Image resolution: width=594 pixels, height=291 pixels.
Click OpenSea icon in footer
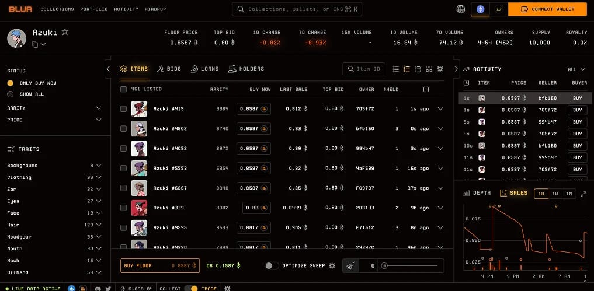pyautogui.click(x=72, y=288)
